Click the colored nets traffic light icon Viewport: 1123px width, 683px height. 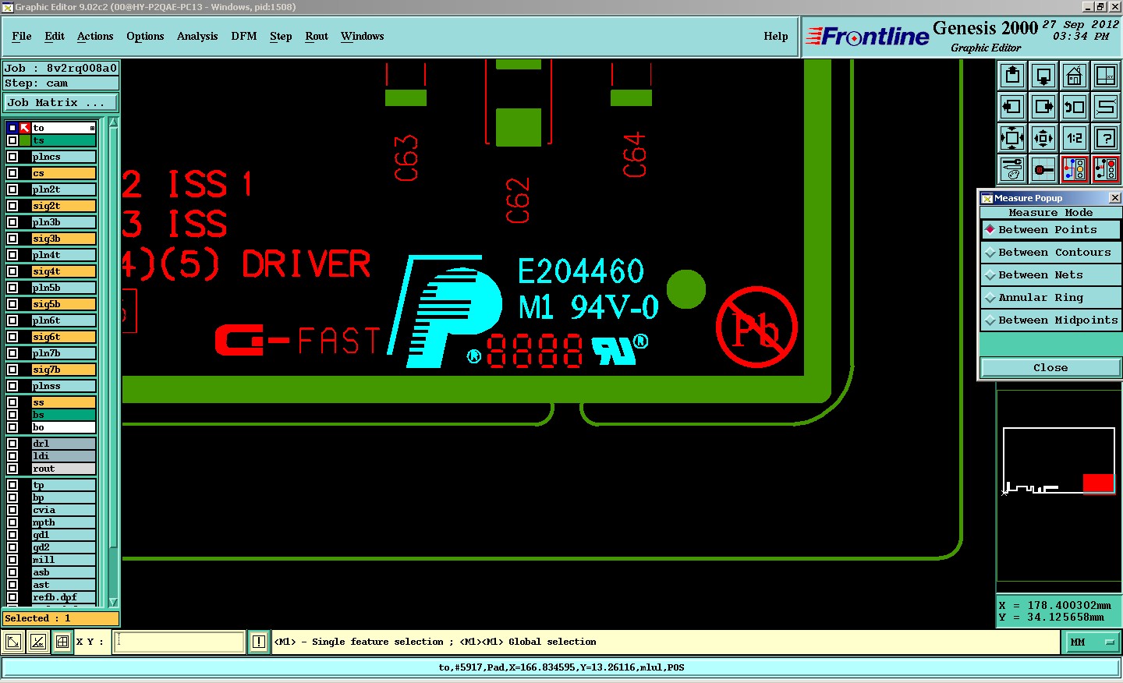pos(1075,169)
